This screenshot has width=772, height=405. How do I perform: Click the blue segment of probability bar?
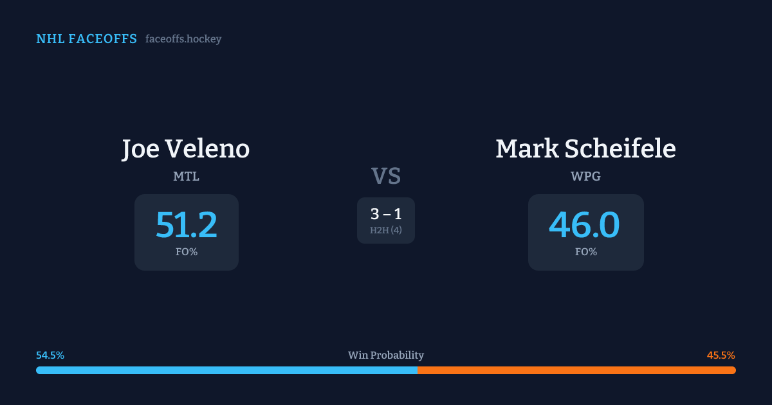coord(225,370)
